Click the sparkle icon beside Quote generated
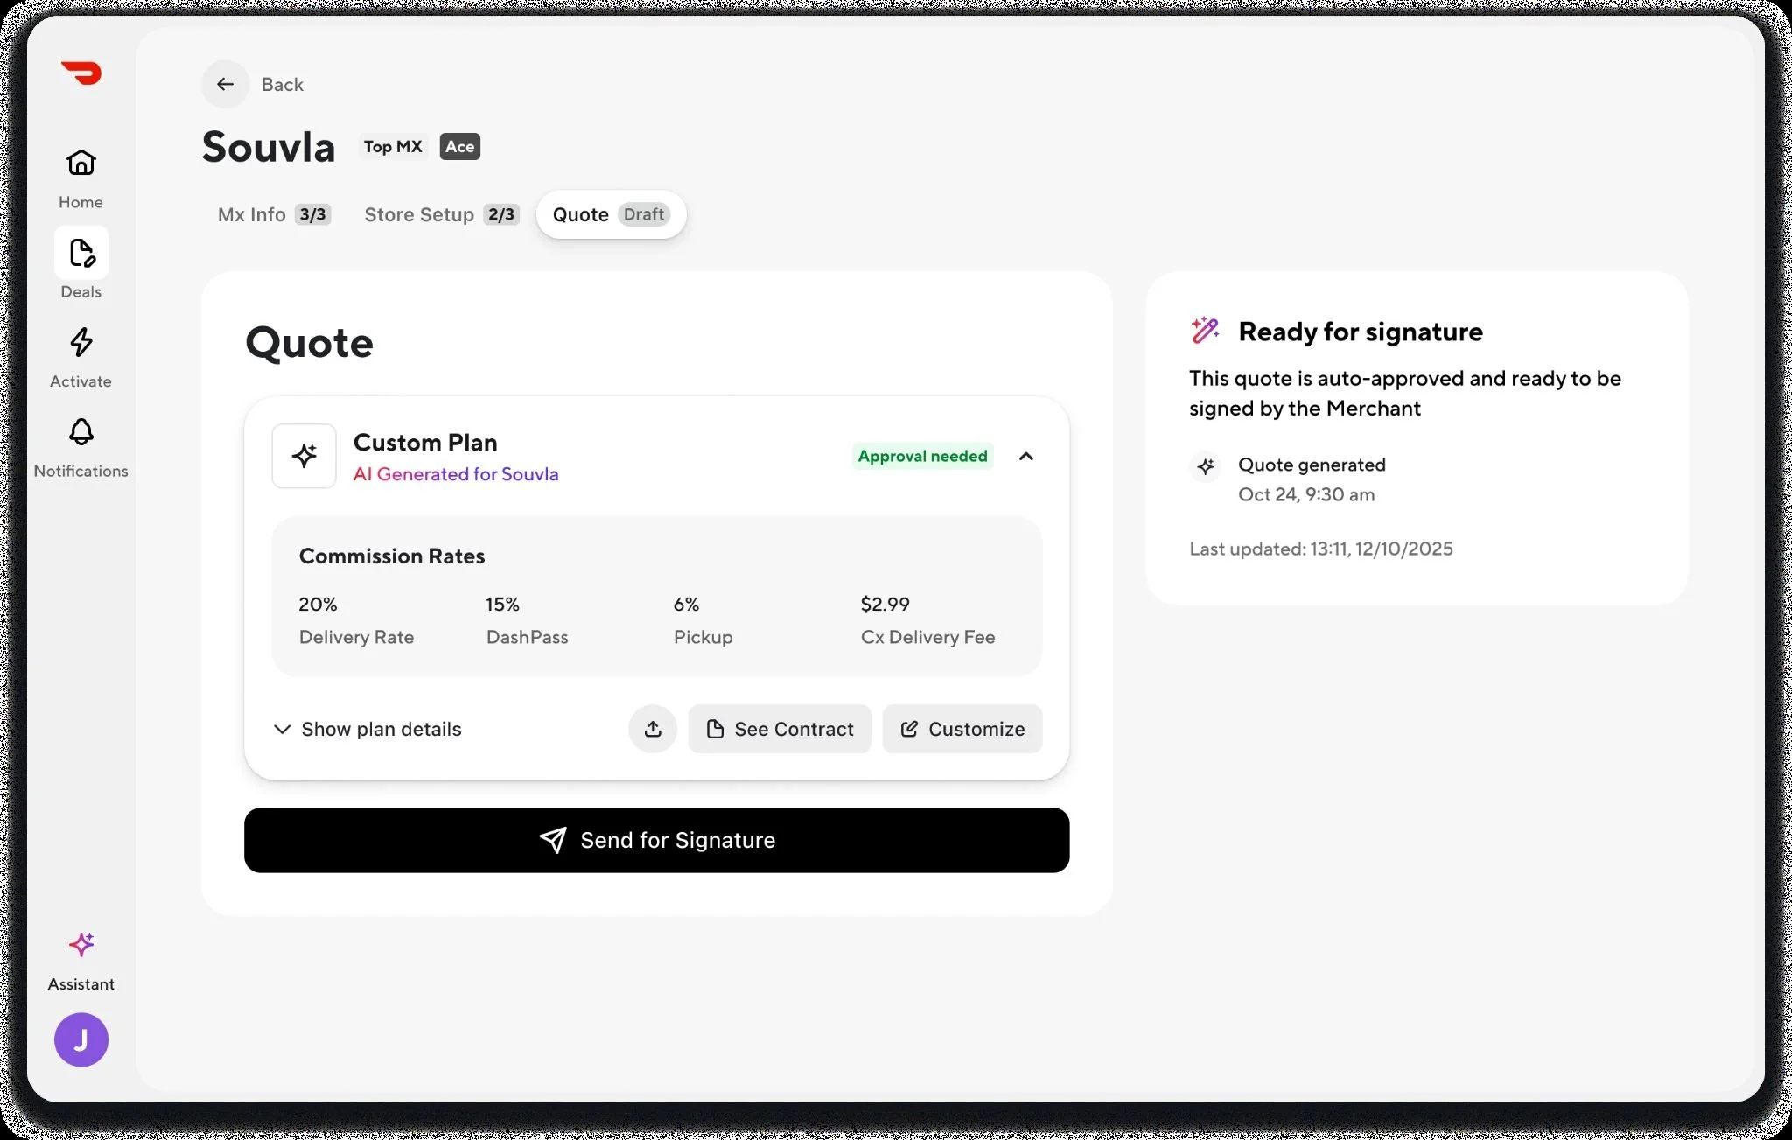This screenshot has height=1140, width=1792. coord(1206,465)
